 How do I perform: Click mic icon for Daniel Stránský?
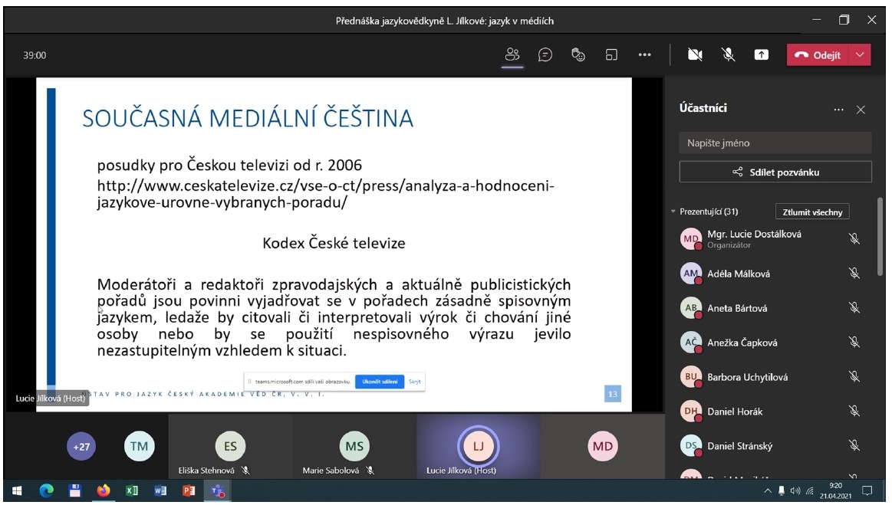[x=854, y=445]
